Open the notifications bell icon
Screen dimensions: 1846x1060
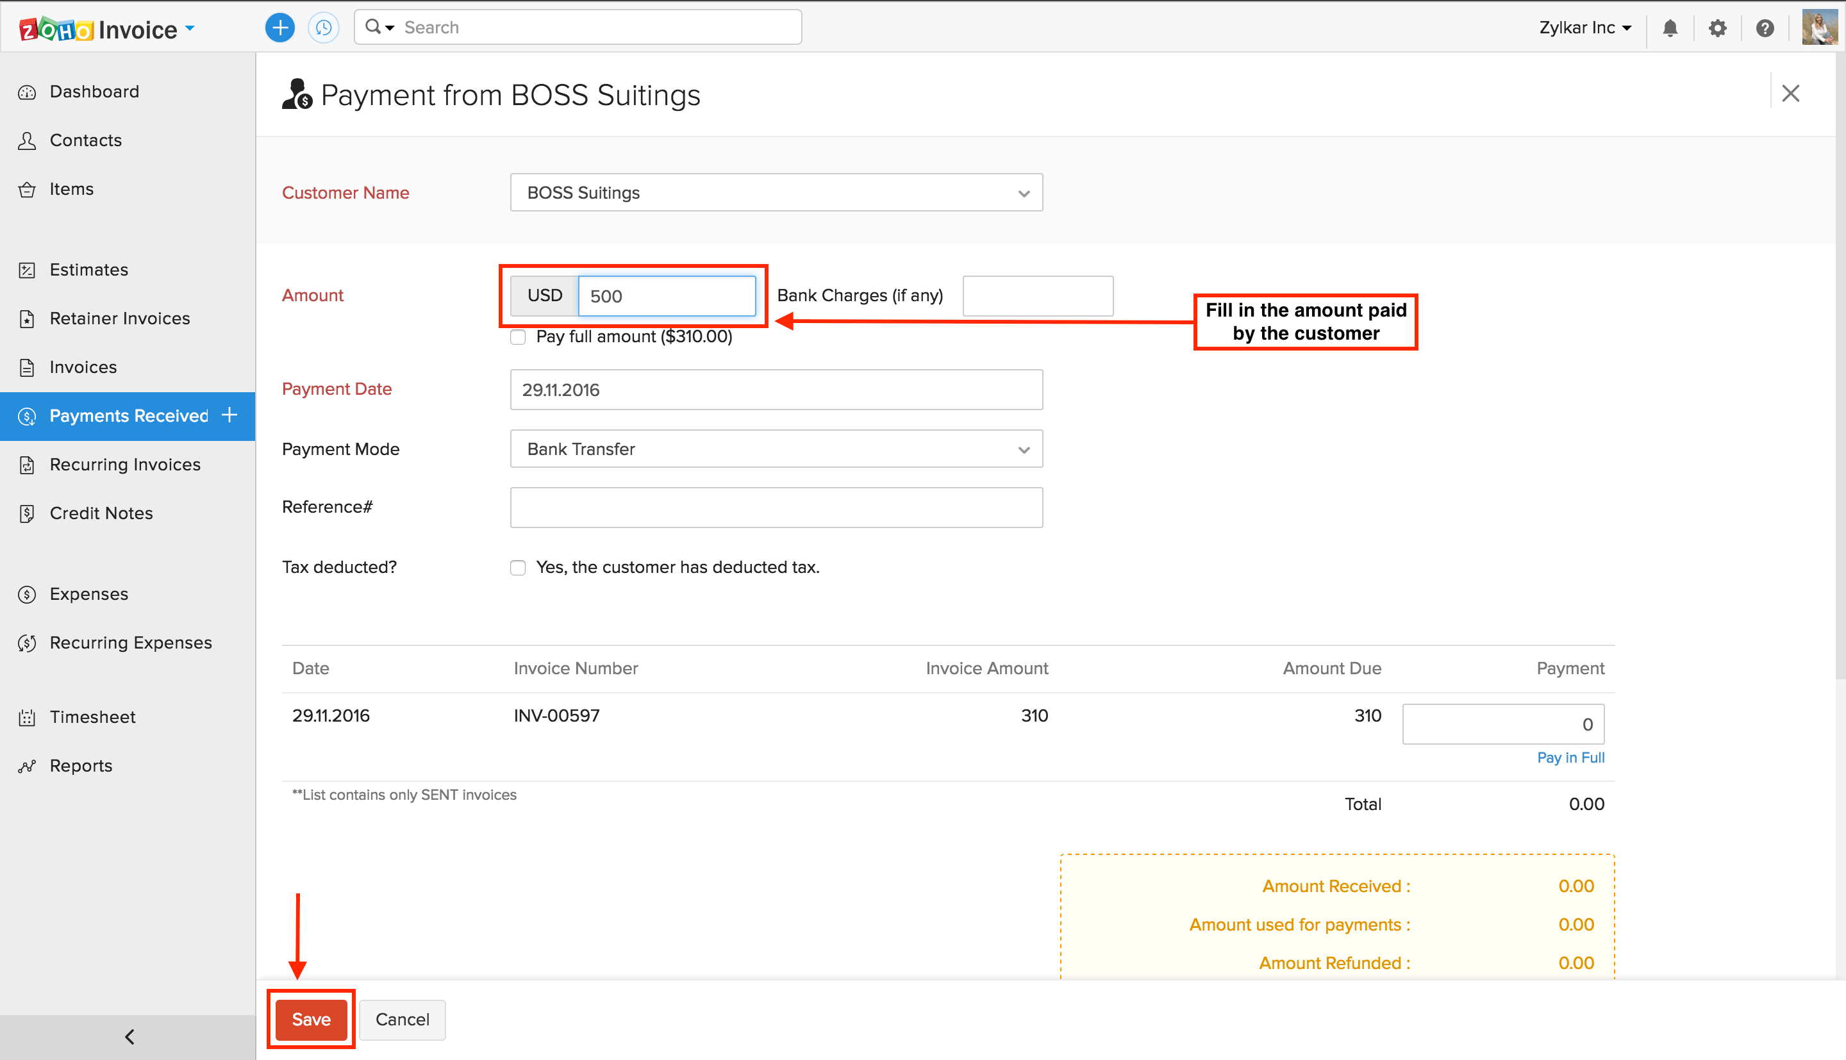click(1670, 28)
